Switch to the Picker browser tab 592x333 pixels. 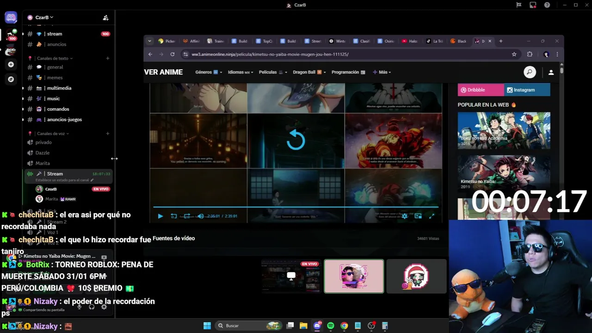[x=167, y=41]
